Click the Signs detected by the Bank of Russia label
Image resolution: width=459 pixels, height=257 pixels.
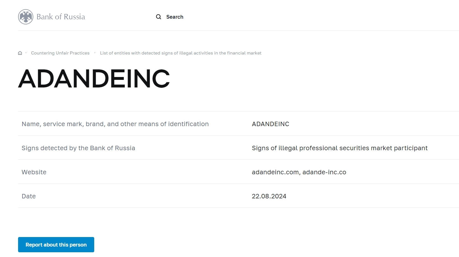tap(78, 148)
